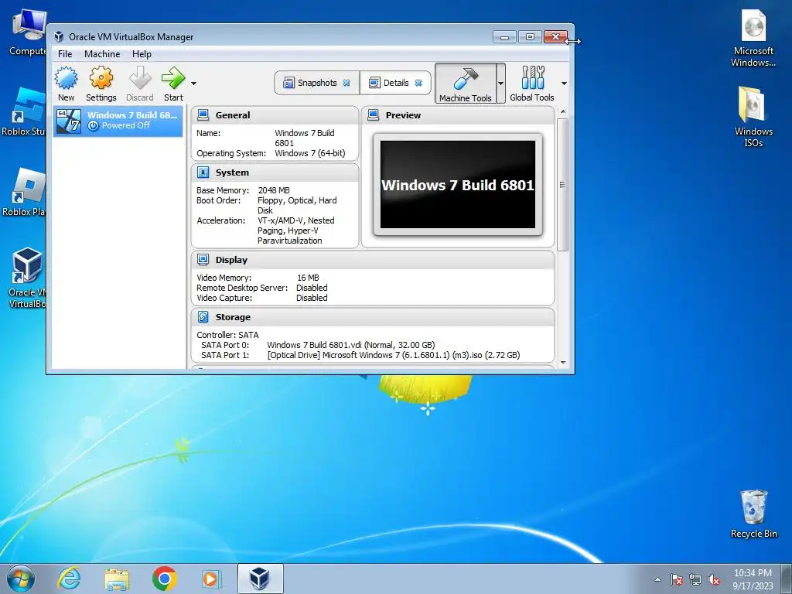Open the File menu
This screenshot has height=594, width=792.
pos(65,54)
